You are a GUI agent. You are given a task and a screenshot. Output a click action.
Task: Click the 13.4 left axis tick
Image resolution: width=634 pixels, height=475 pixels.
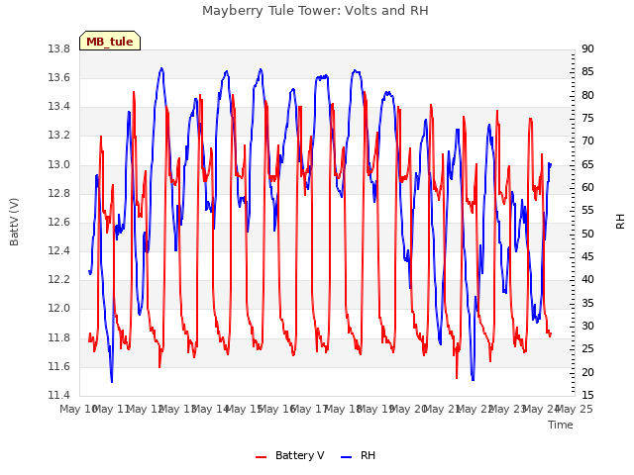coord(59,107)
